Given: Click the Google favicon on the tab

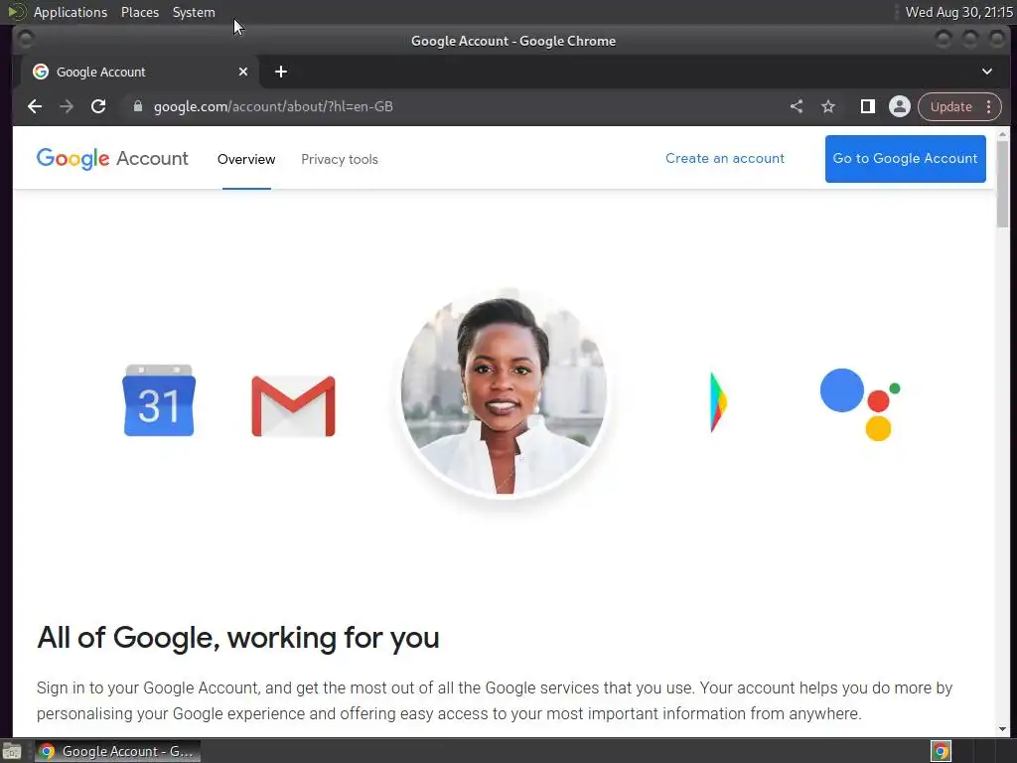Looking at the screenshot, I should pos(41,72).
